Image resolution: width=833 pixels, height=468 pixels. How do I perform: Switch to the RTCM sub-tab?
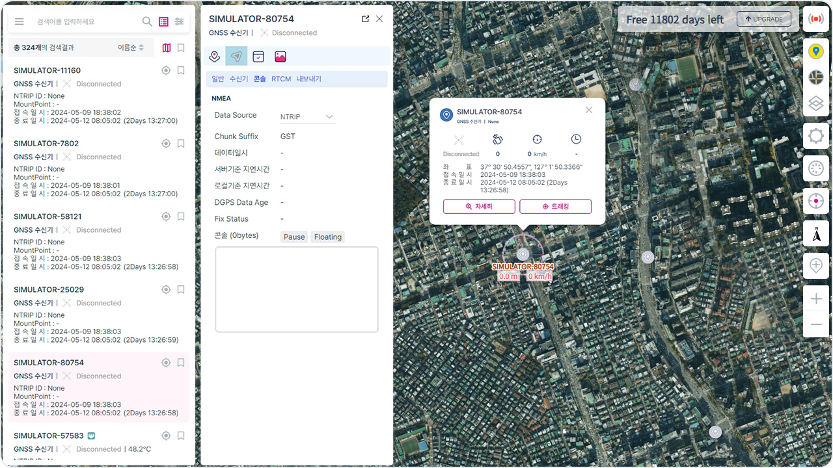coord(281,79)
